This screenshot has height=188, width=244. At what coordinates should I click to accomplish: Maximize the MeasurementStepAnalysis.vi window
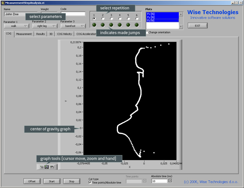click(x=236, y=3)
